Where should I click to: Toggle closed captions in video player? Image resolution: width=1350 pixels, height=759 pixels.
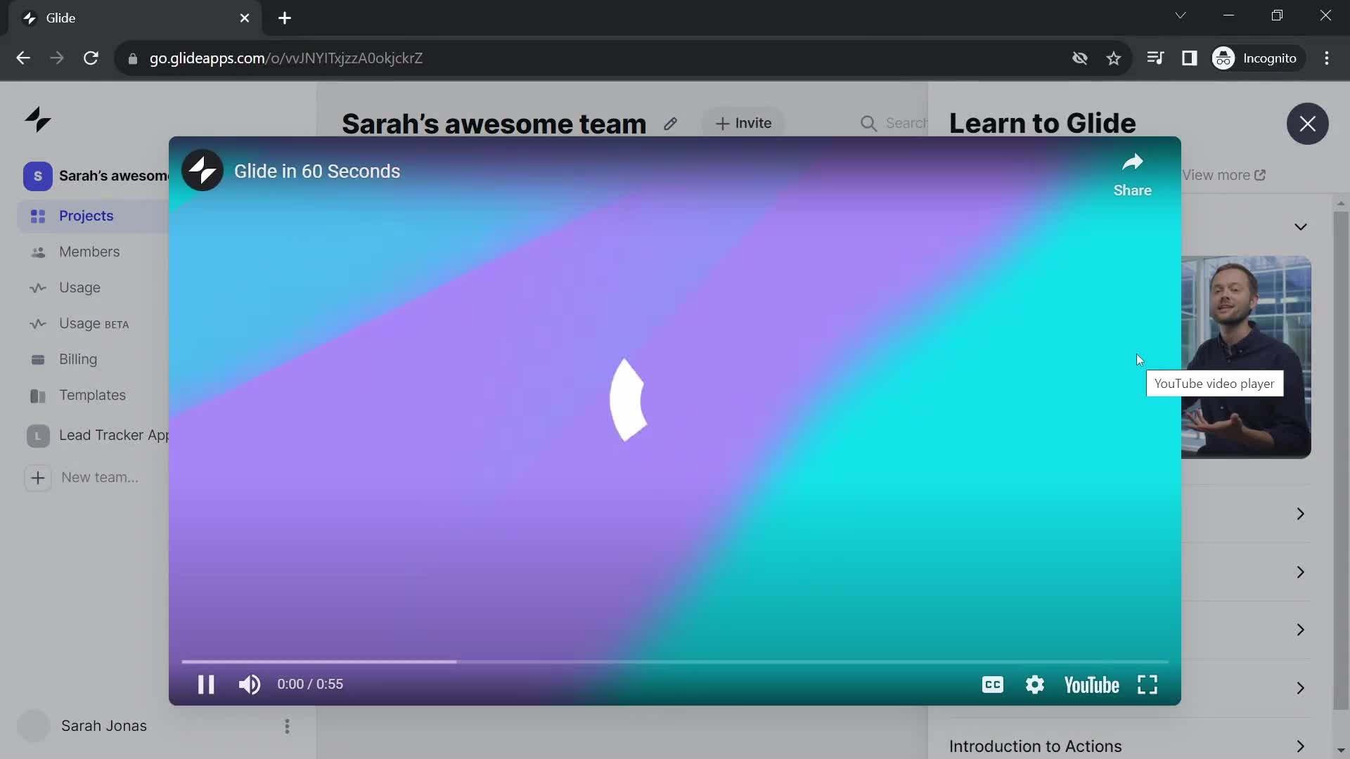(x=992, y=685)
